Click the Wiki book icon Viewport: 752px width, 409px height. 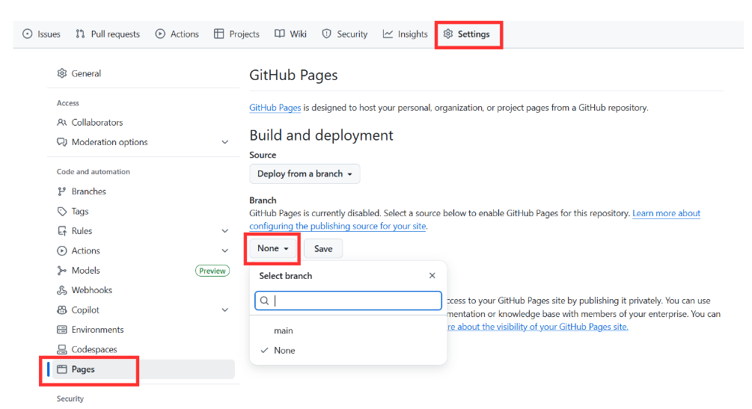coord(280,34)
